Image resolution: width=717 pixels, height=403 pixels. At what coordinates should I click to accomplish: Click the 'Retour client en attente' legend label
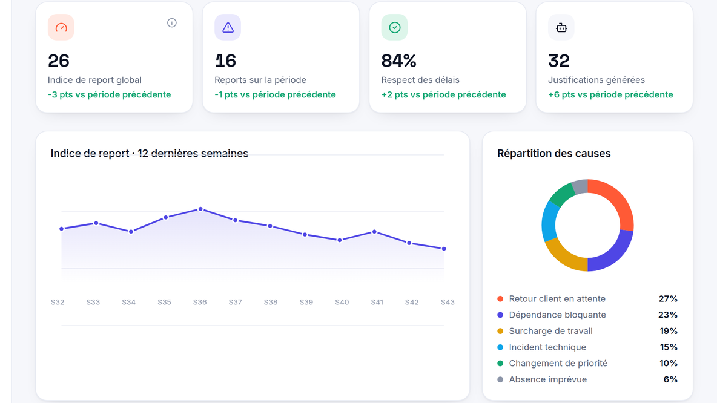point(557,299)
